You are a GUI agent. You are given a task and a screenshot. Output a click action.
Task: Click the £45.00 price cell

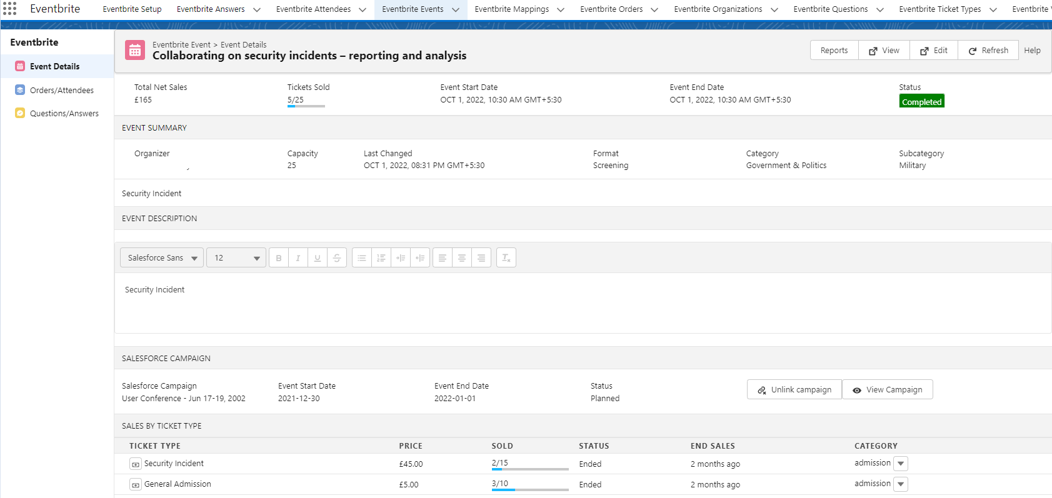(411, 464)
